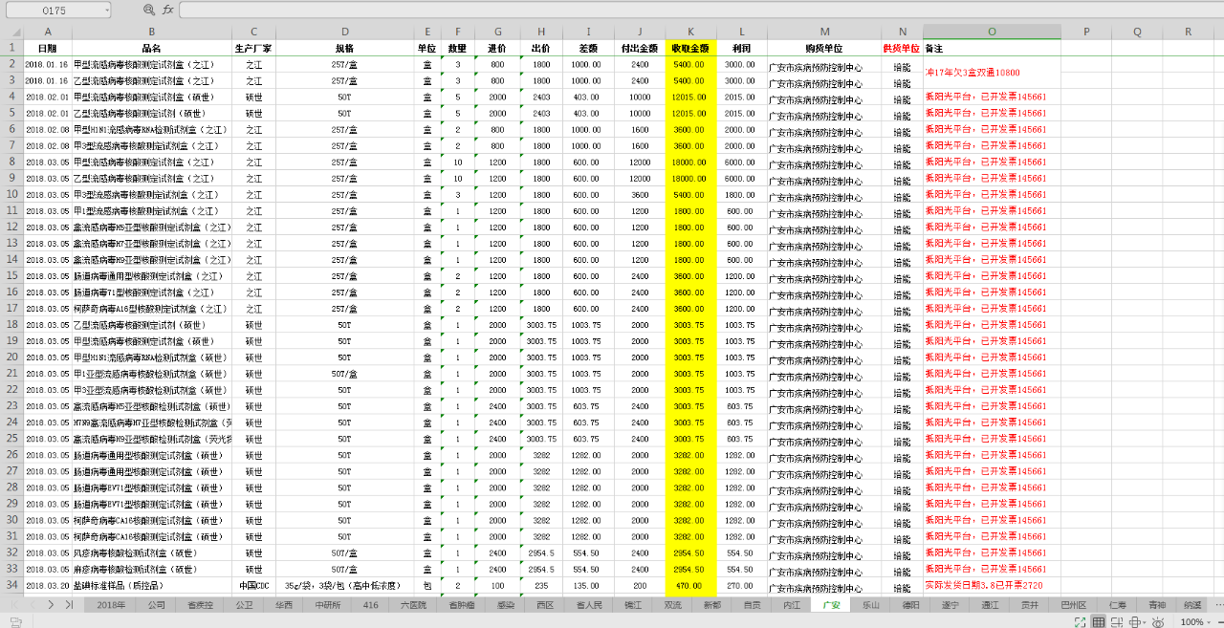This screenshot has width=1224, height=628.
Task: Open the 通江 sheet tab
Action: (990, 605)
